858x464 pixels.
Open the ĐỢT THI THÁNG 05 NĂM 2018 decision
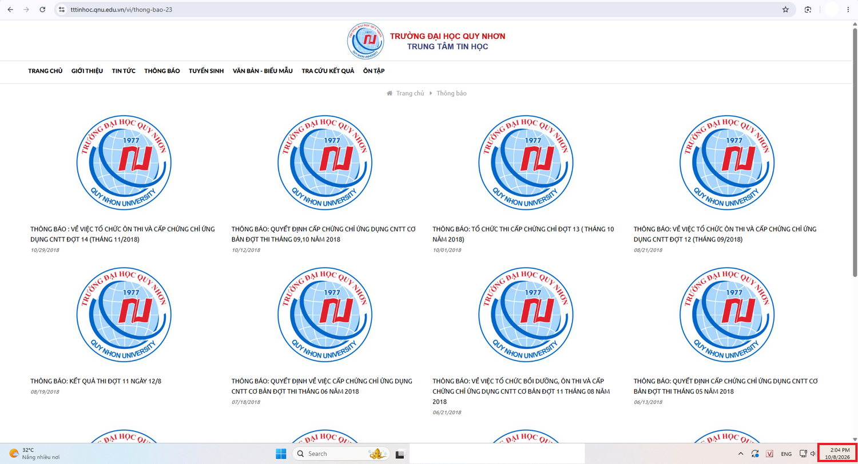726,386
